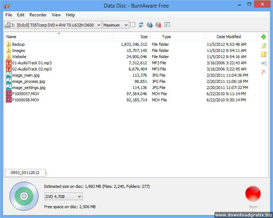Sort by the Size column header
Screen dimensions: 273x218
[132, 37]
